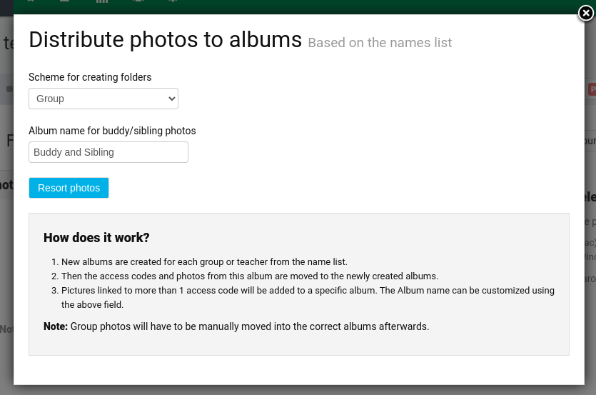Image resolution: width=596 pixels, height=395 pixels.
Task: Select the 'Scheme for creating folders' label
Action: [x=90, y=77]
